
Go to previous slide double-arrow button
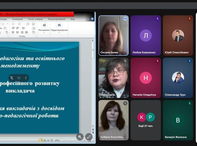93,130
